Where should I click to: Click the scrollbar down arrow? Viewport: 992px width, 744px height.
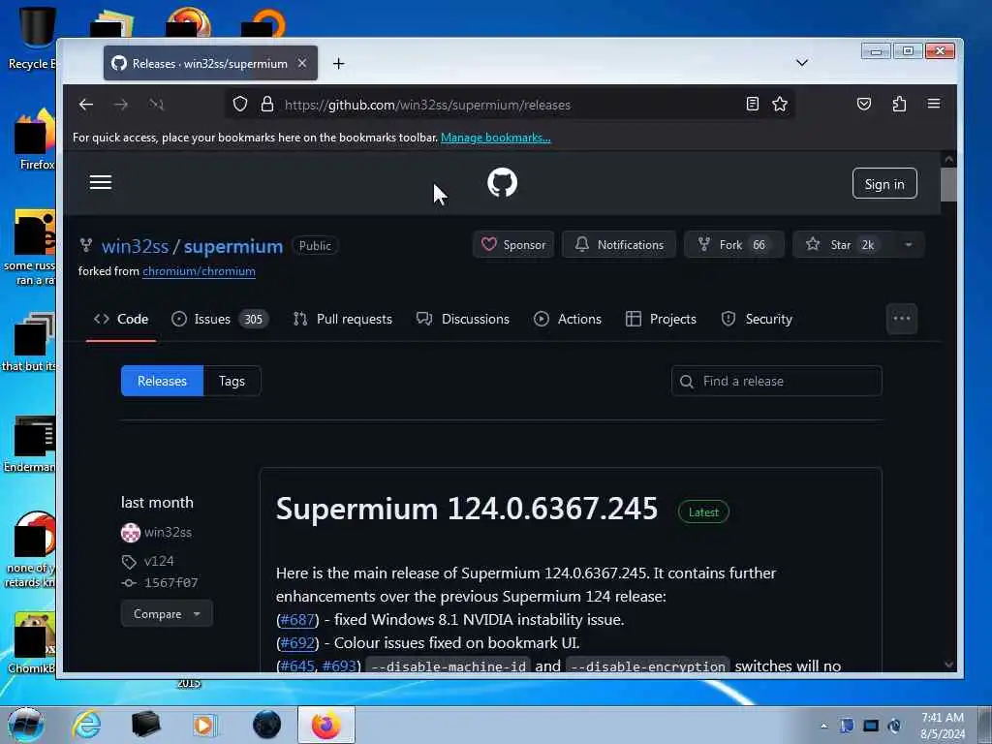[x=948, y=665]
